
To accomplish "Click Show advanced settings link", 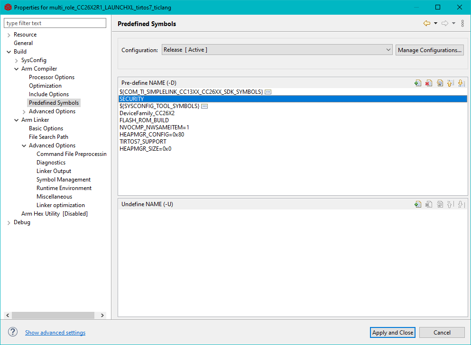I will (x=55, y=333).
